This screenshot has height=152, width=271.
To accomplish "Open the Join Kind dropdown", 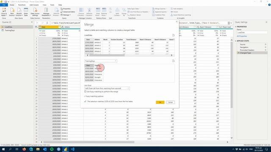I will 107,88.
